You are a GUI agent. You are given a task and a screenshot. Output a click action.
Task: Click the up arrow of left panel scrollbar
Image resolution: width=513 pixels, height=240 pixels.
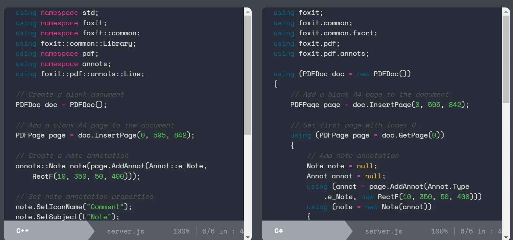coord(248,12)
